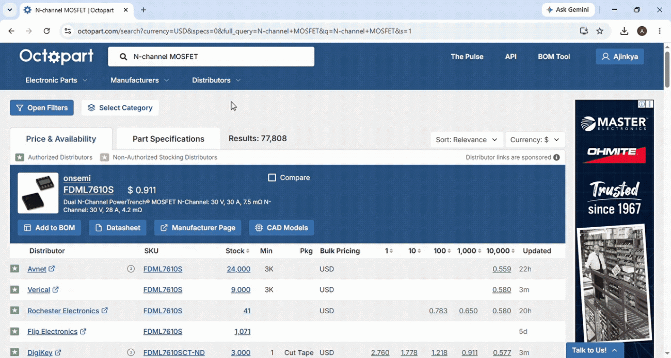The height and width of the screenshot is (358, 671).
Task: Click the sponsored links info icon
Action: coord(556,157)
